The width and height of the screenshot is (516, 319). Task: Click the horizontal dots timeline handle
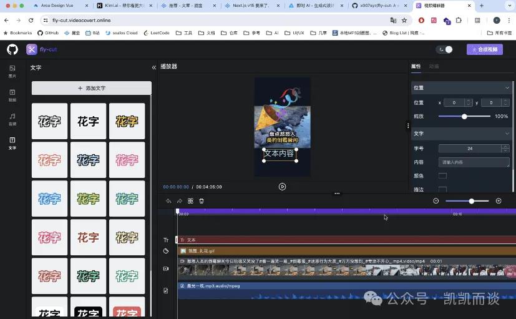(337, 194)
